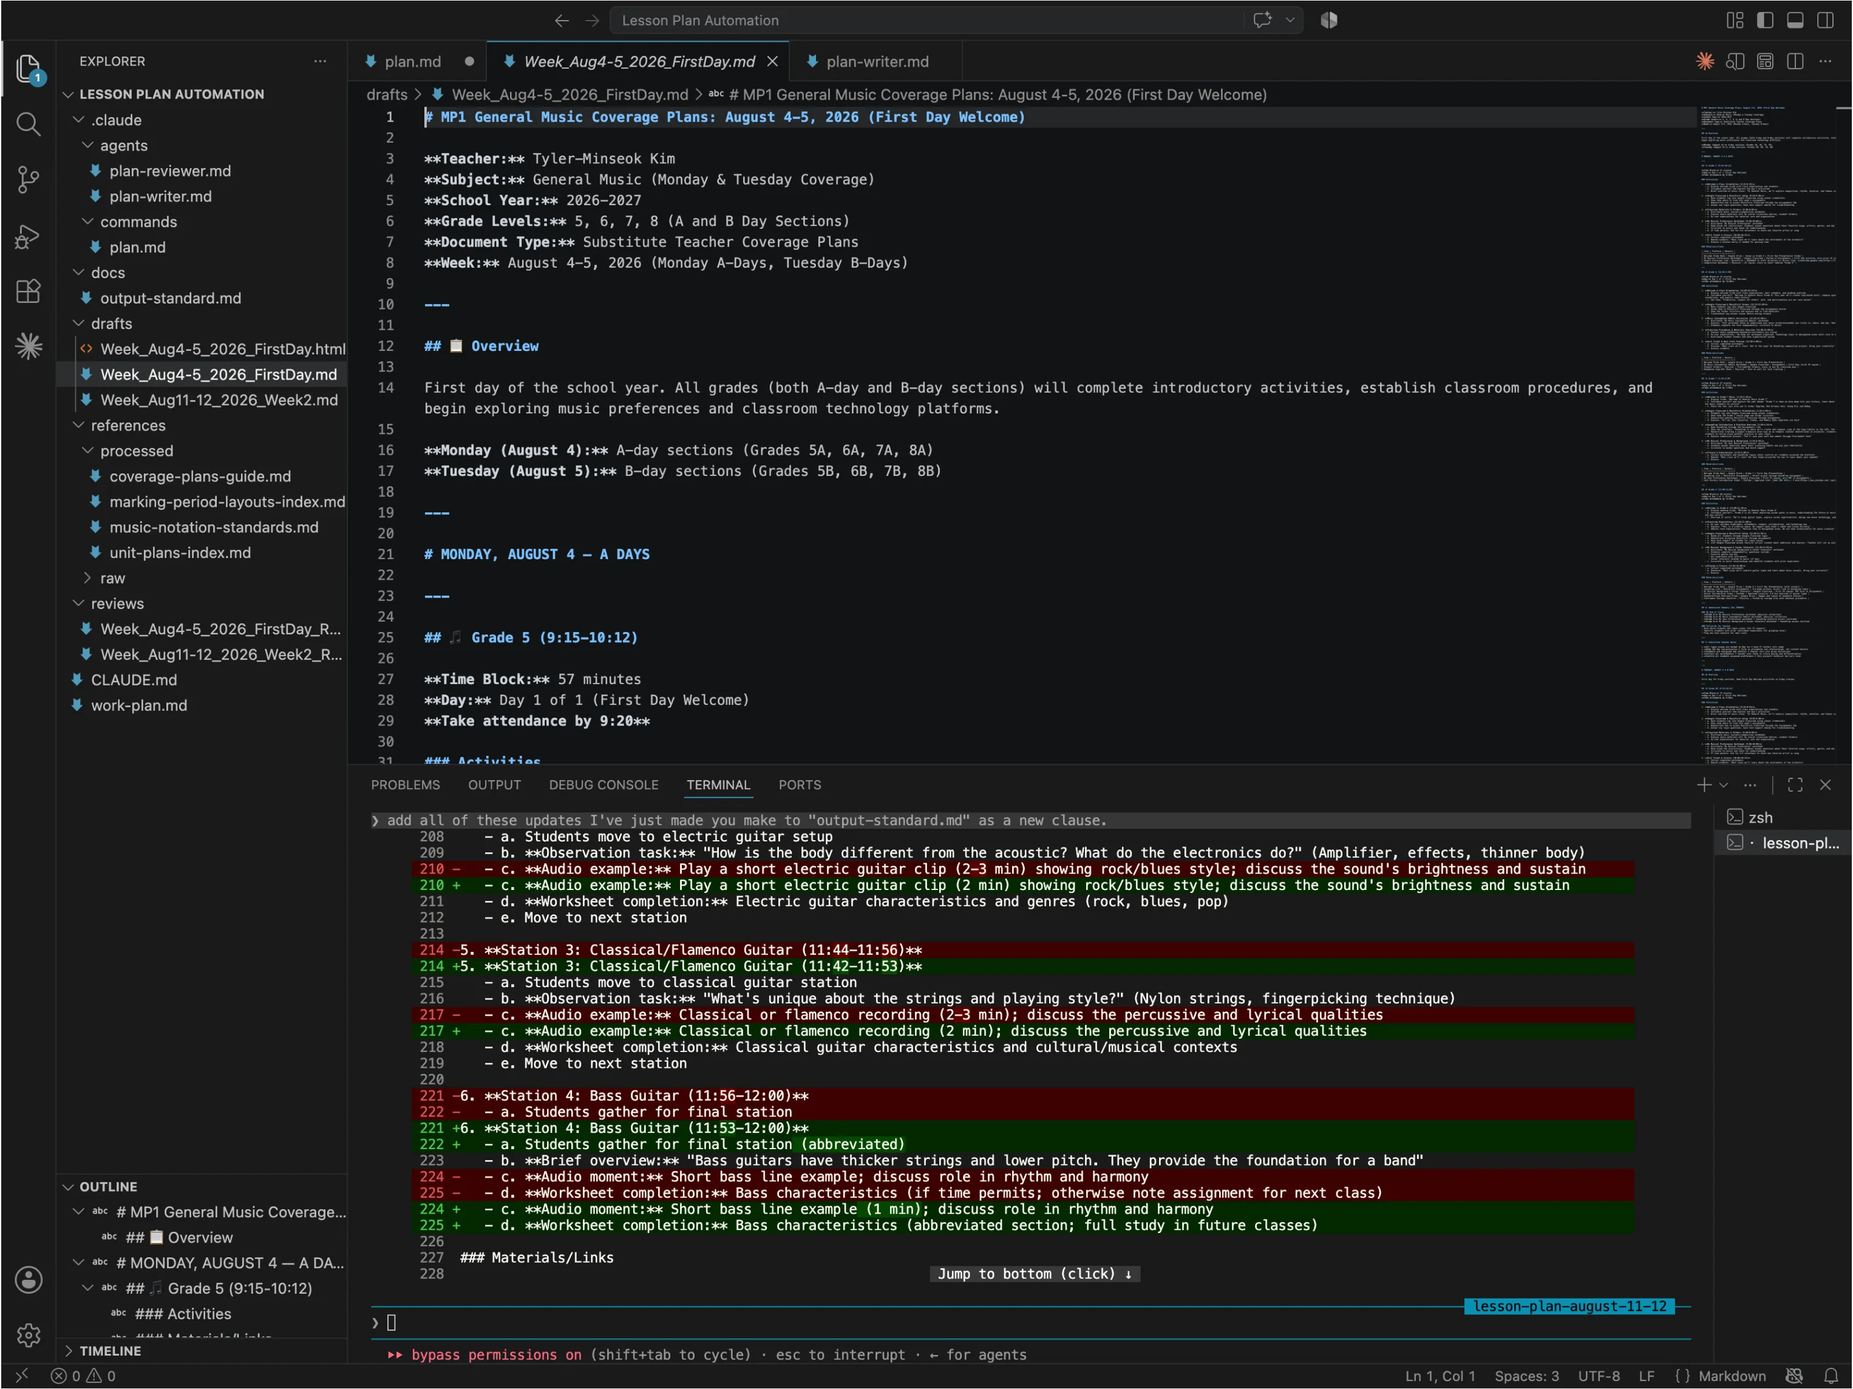Click the chat icon in the title bar

[1262, 20]
